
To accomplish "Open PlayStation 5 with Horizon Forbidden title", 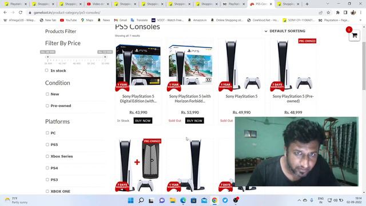I will pos(190,98).
